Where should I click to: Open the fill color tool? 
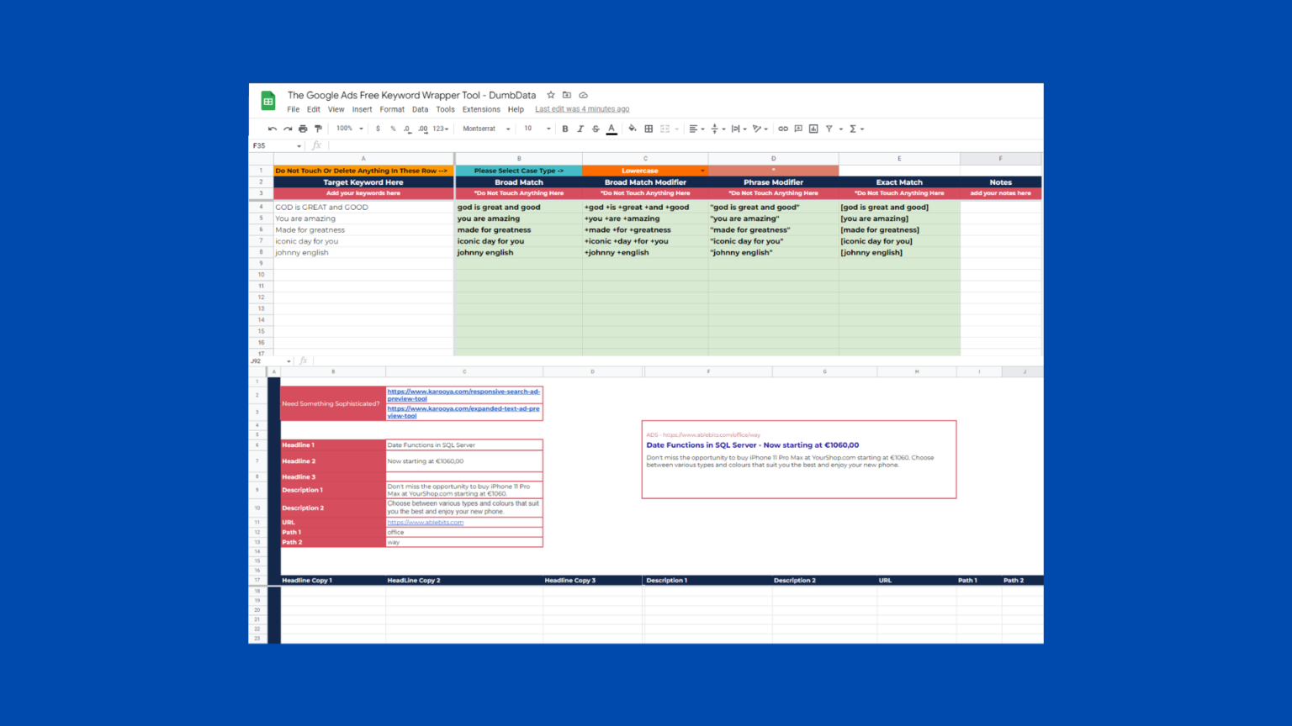pos(632,128)
